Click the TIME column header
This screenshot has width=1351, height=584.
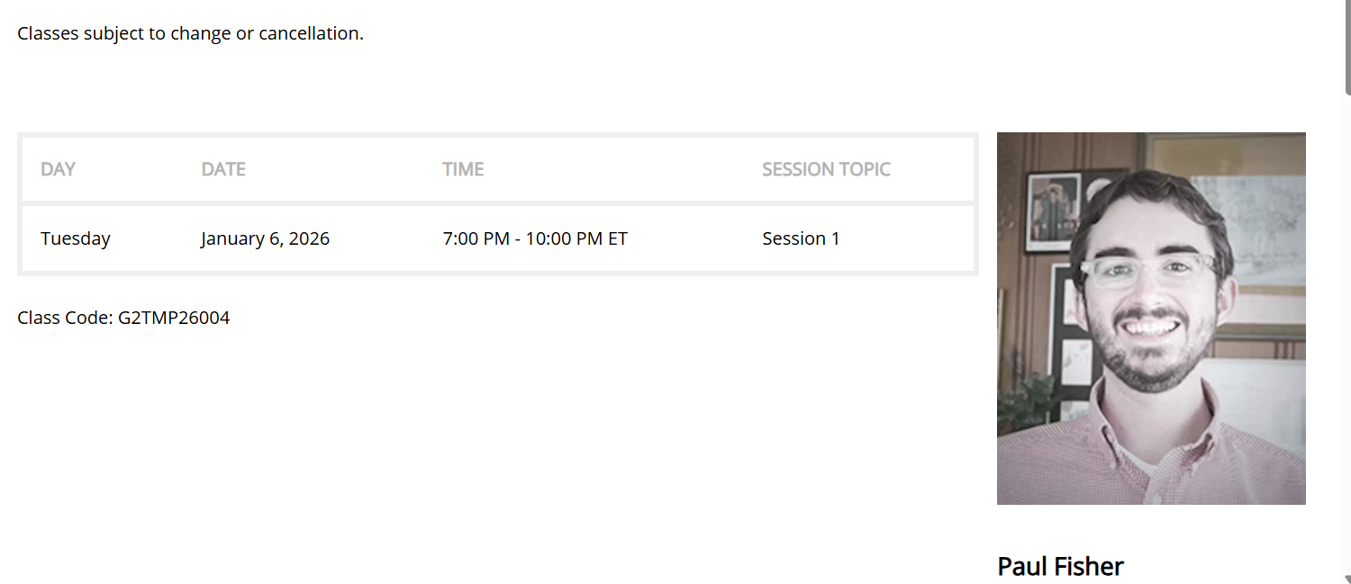pos(463,169)
